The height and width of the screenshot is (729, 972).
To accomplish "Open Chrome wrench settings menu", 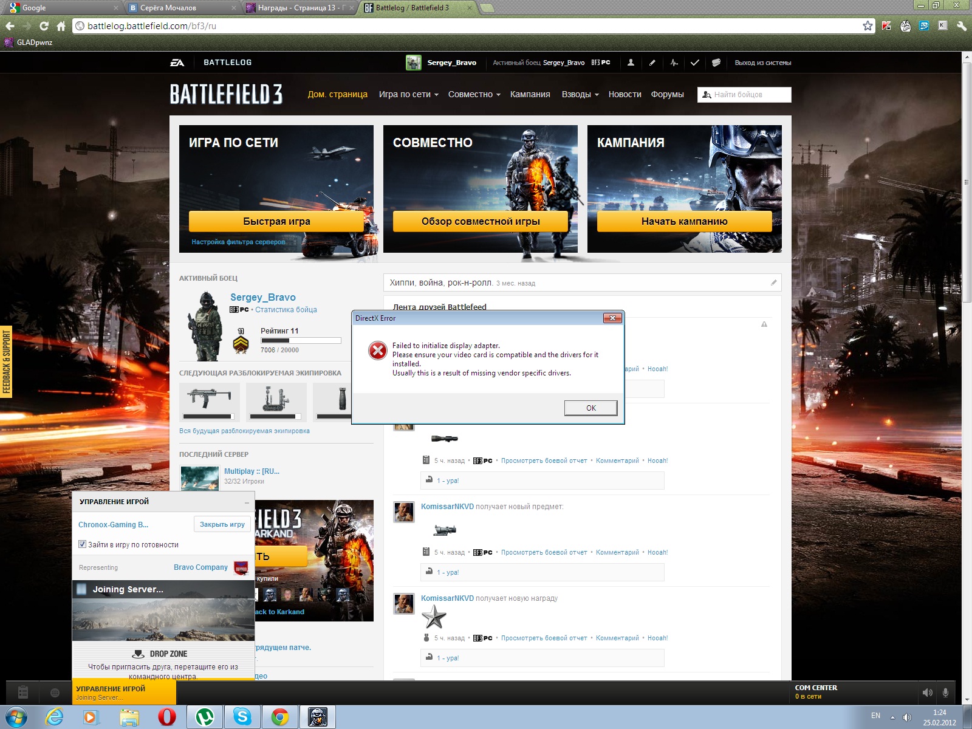I will 961,26.
